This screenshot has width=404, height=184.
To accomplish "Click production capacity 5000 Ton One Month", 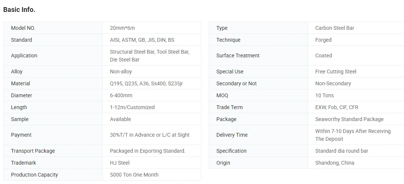I will (x=134, y=175).
